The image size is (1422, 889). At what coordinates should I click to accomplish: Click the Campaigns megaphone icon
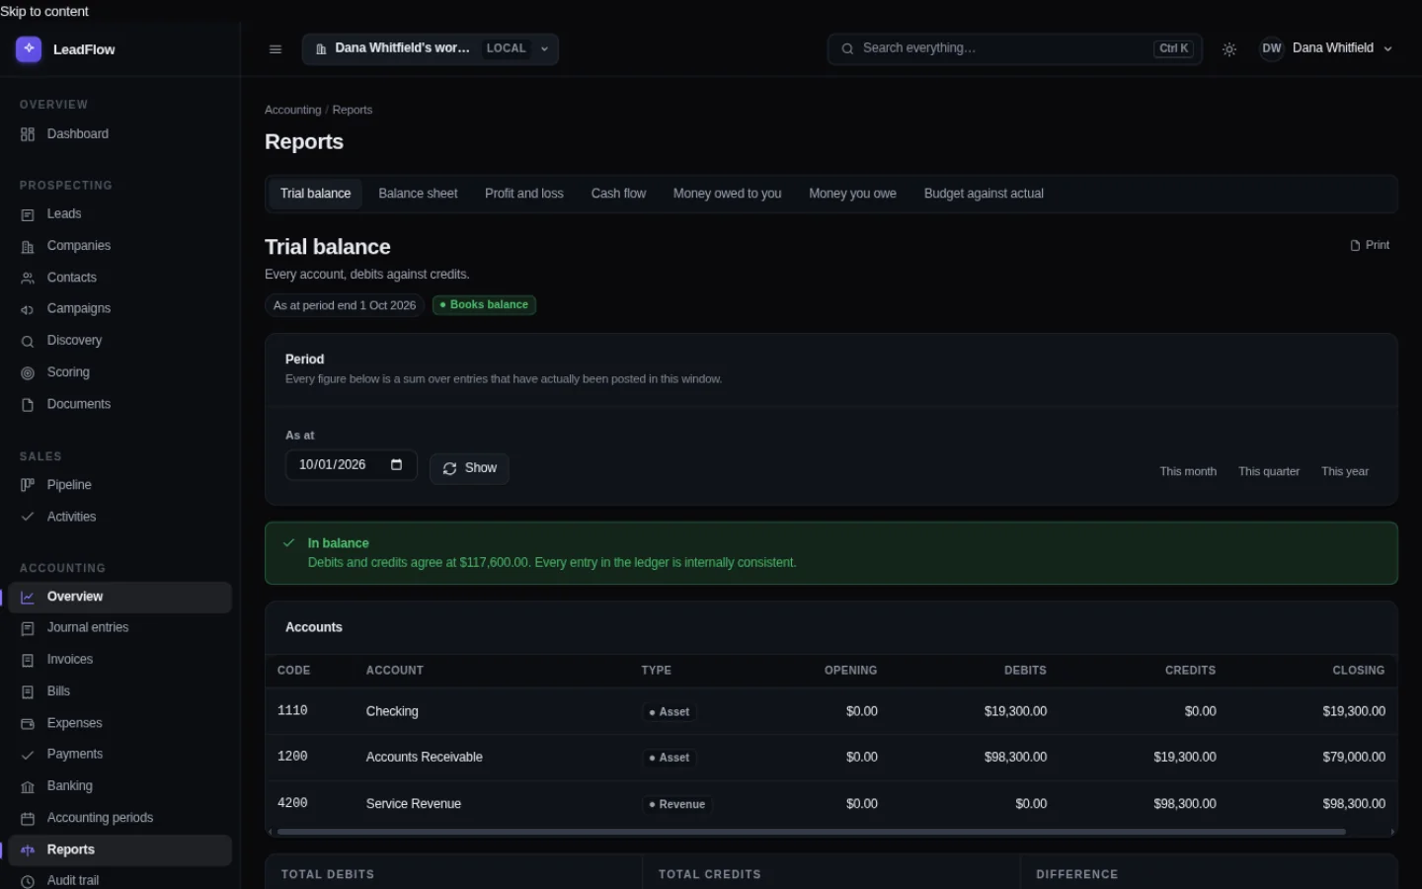(28, 309)
